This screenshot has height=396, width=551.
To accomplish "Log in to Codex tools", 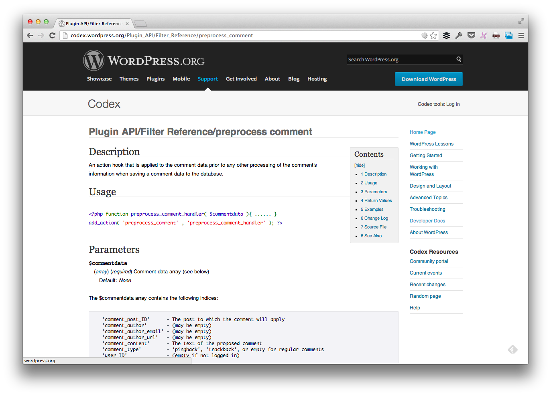I will click(x=453, y=104).
